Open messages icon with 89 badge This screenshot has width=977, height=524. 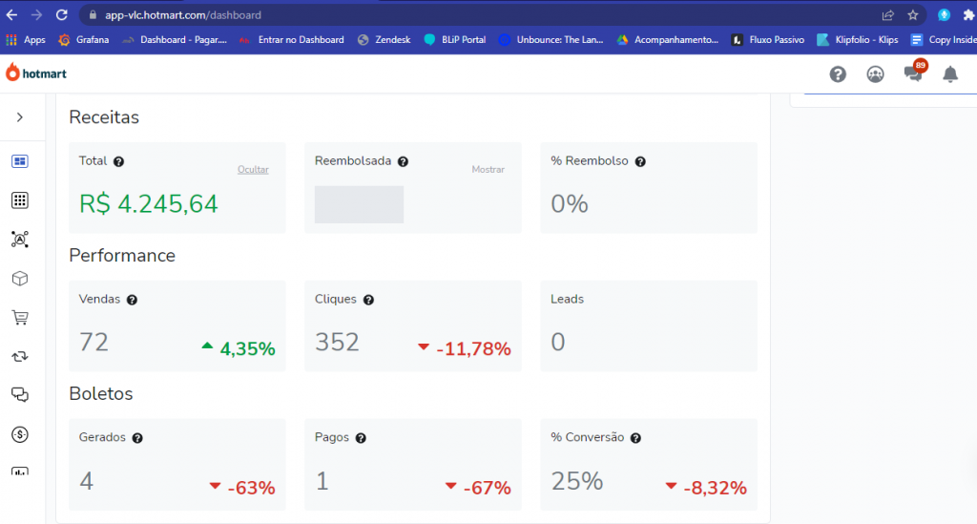tap(914, 73)
